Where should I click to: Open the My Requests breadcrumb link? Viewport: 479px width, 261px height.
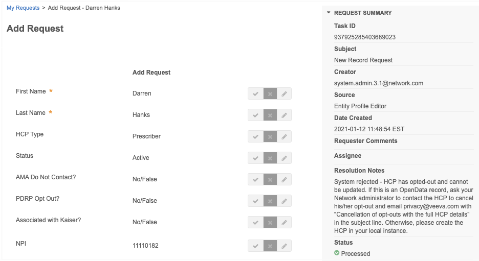(23, 8)
